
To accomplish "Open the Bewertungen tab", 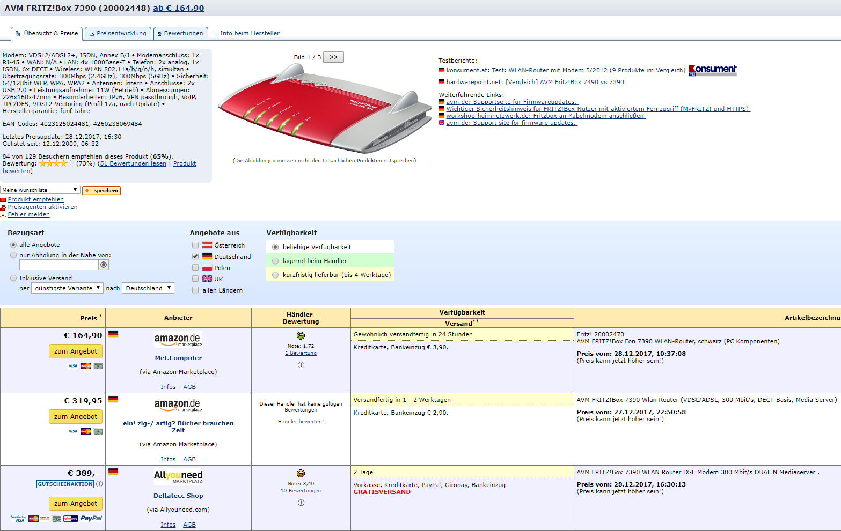I will (181, 33).
